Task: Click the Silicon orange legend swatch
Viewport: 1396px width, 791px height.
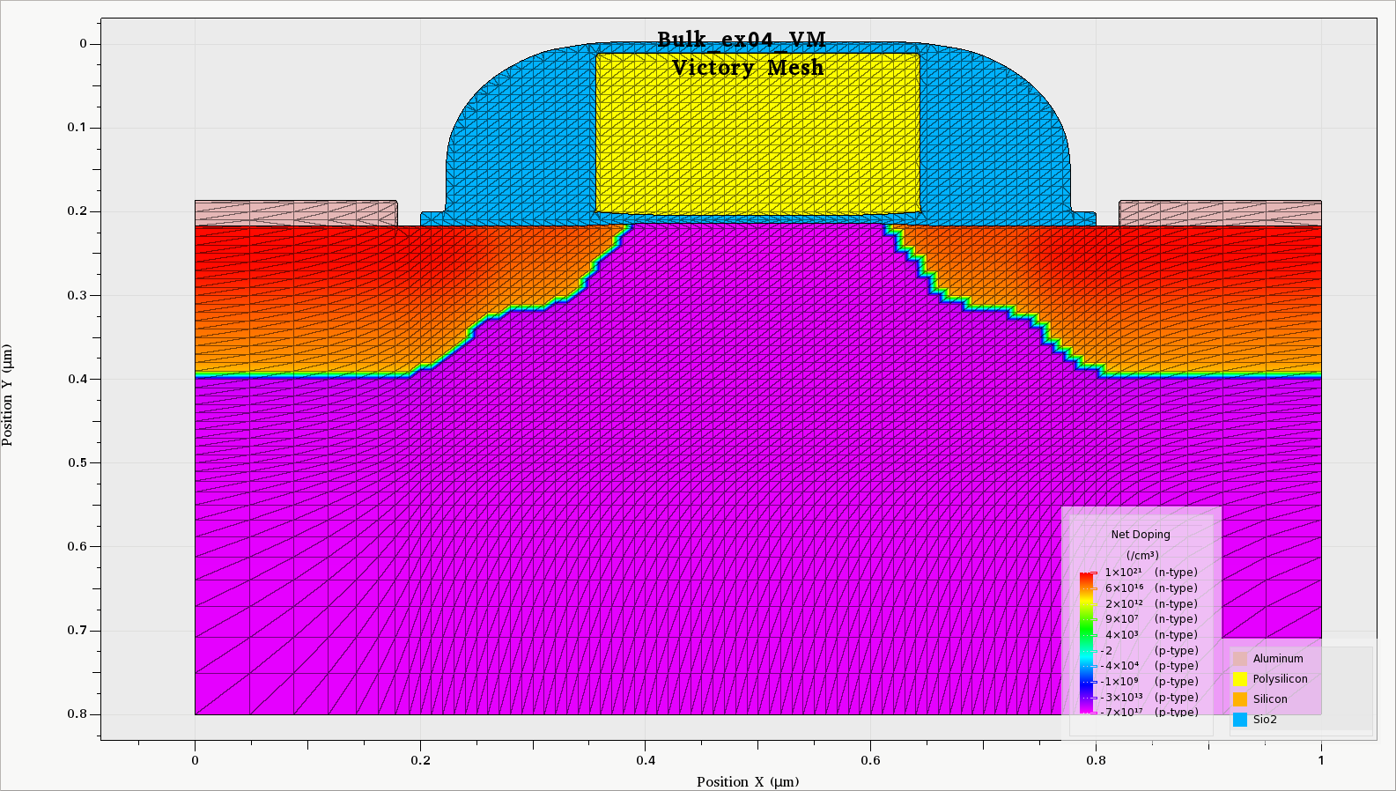Action: pyautogui.click(x=1240, y=699)
